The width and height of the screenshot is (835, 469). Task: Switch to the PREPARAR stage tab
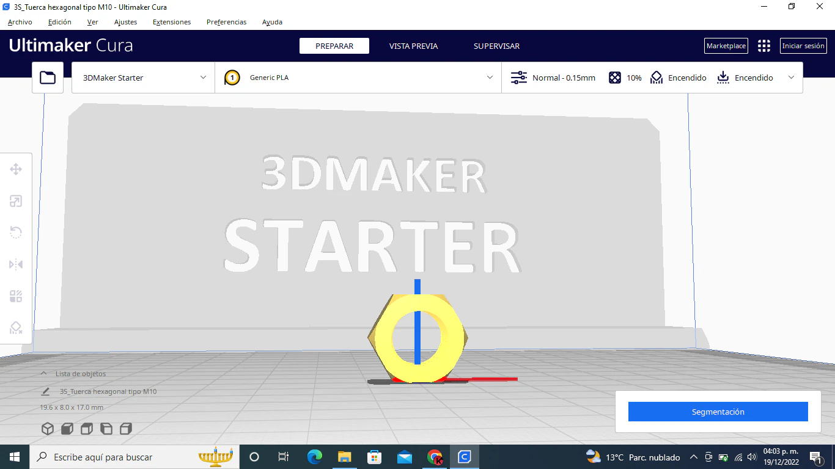tap(334, 46)
